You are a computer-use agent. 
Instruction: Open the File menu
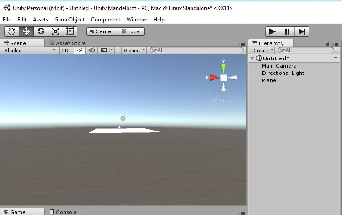(7, 20)
